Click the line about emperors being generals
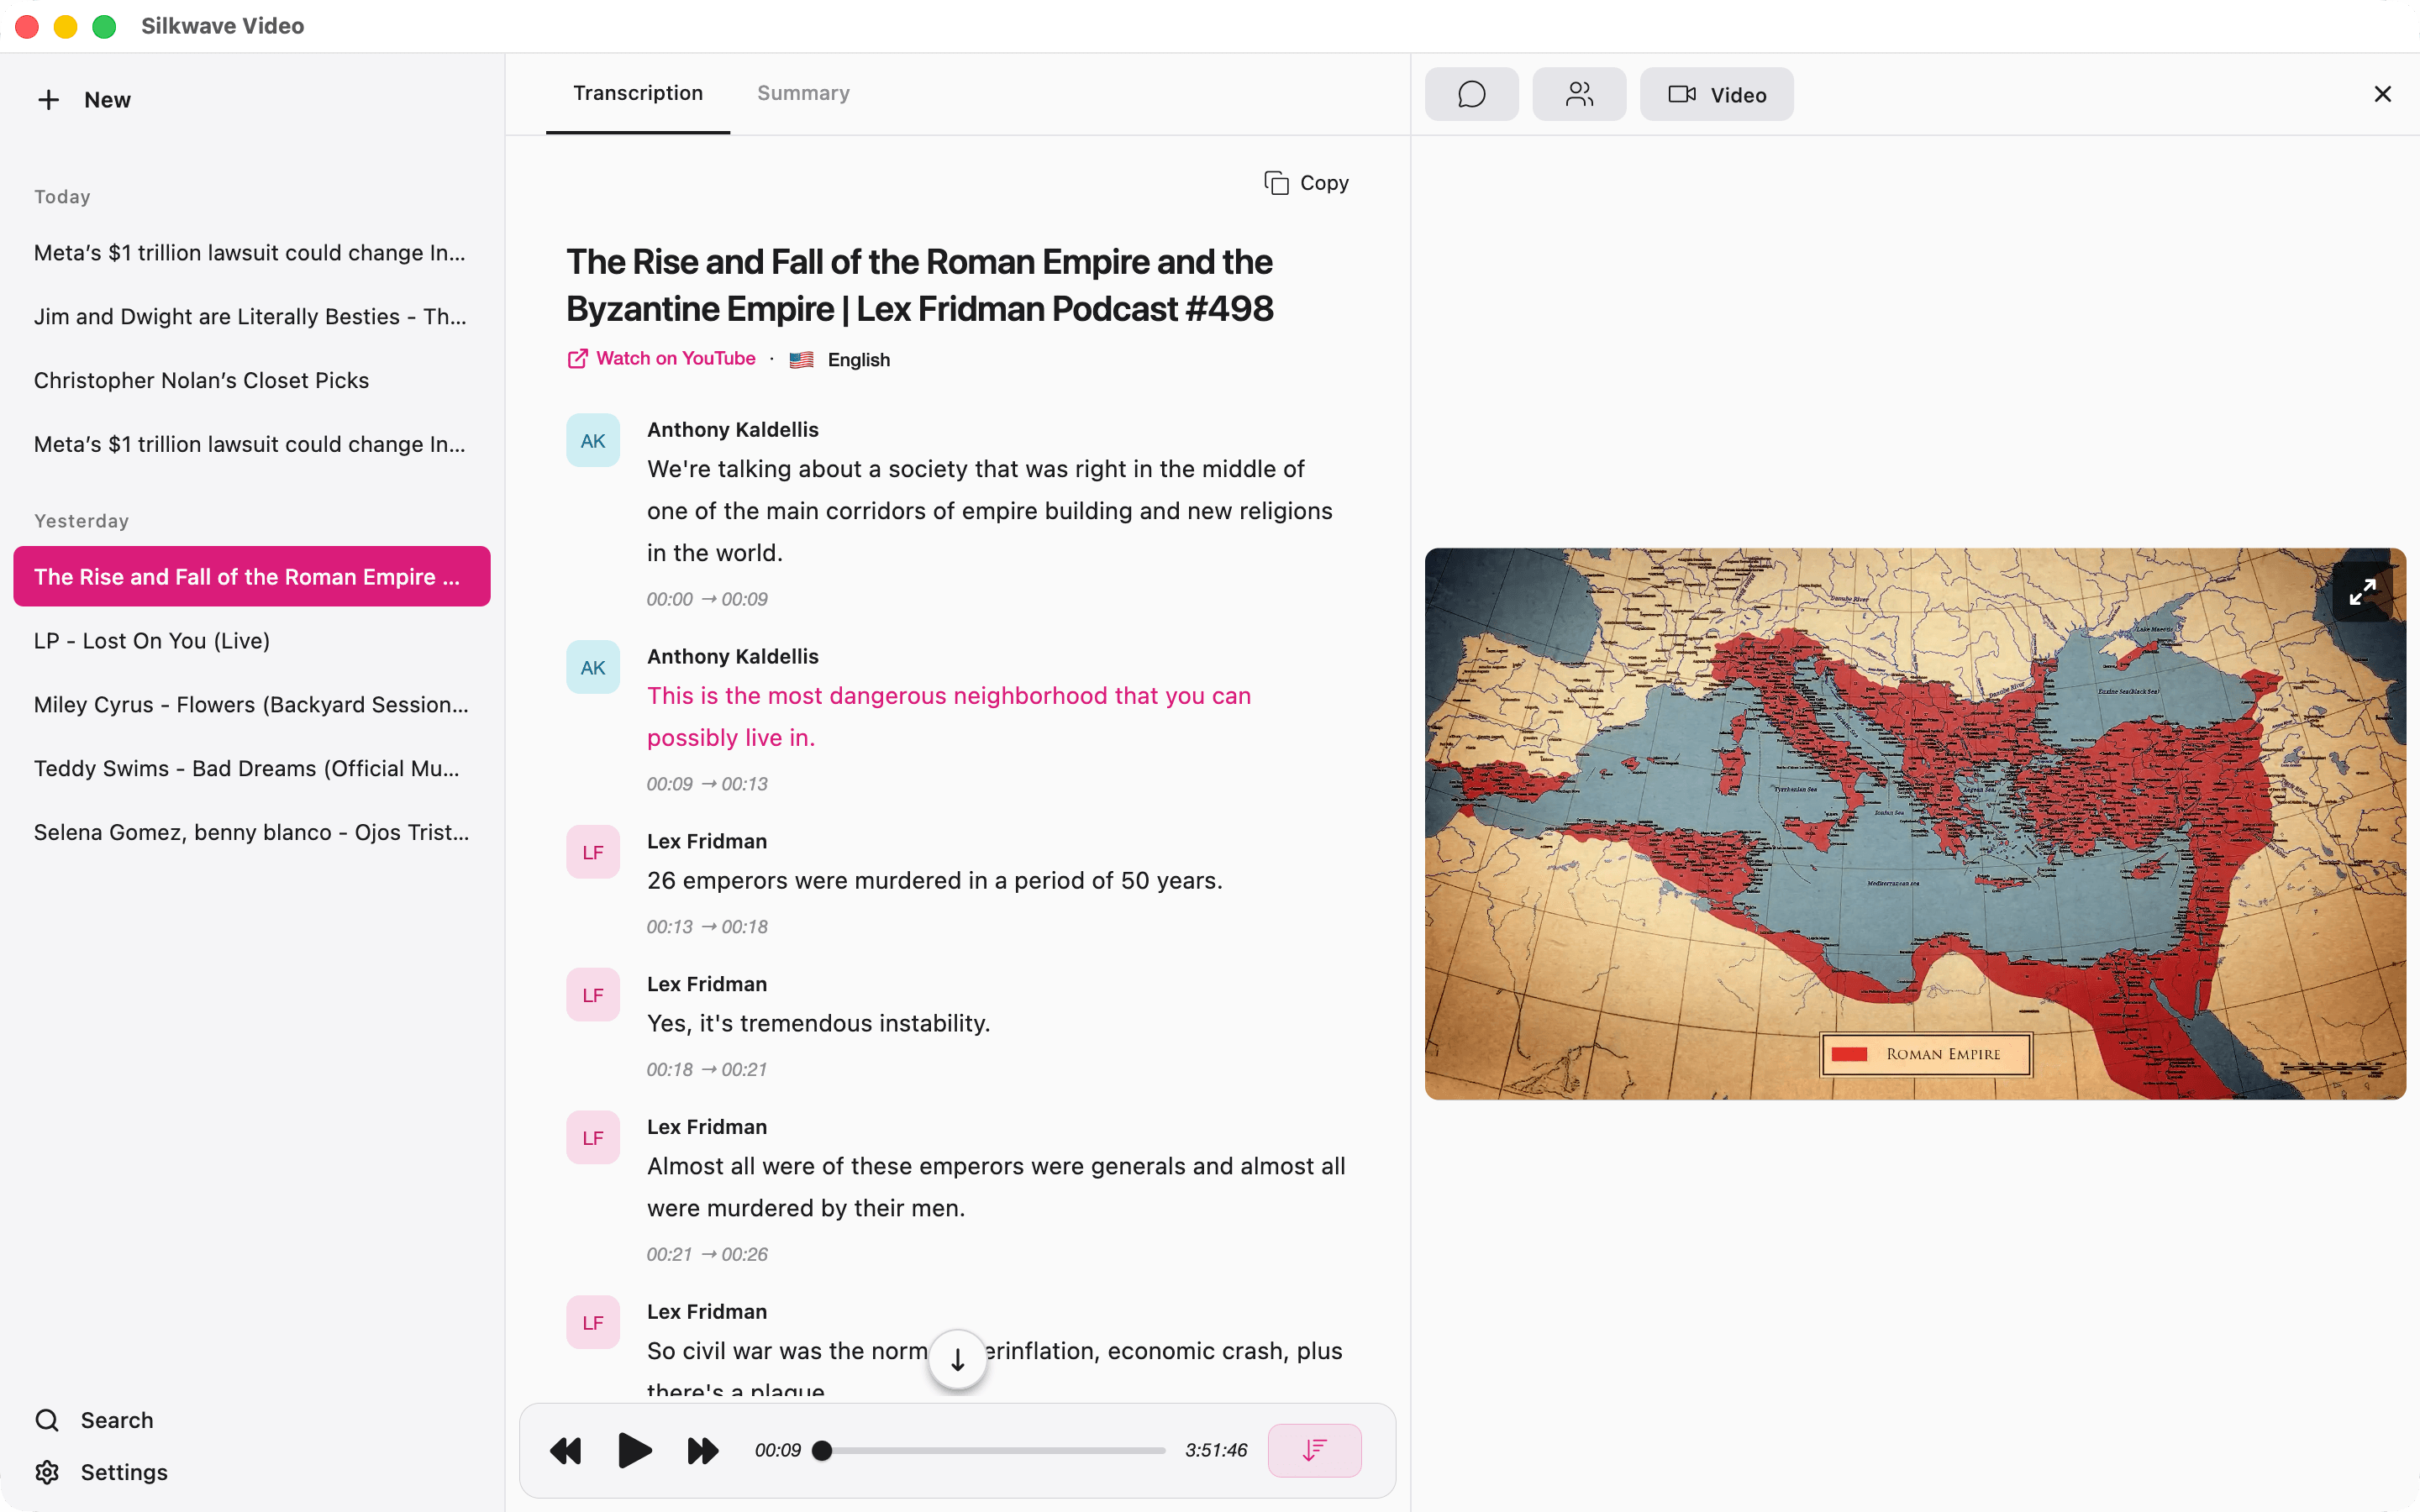The image size is (2420, 1512). (996, 1187)
